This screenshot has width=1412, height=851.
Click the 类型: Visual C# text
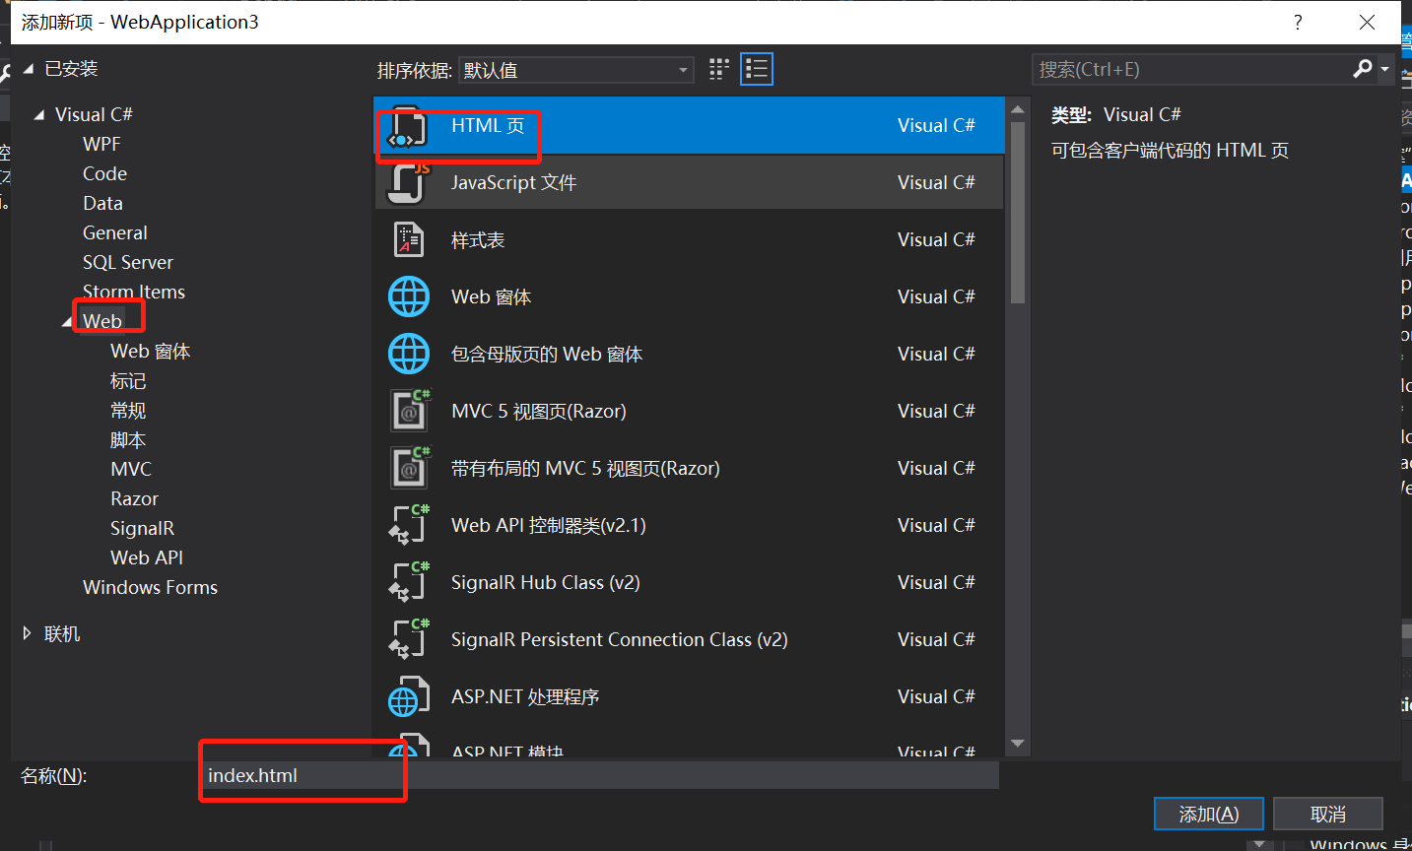point(1115,114)
